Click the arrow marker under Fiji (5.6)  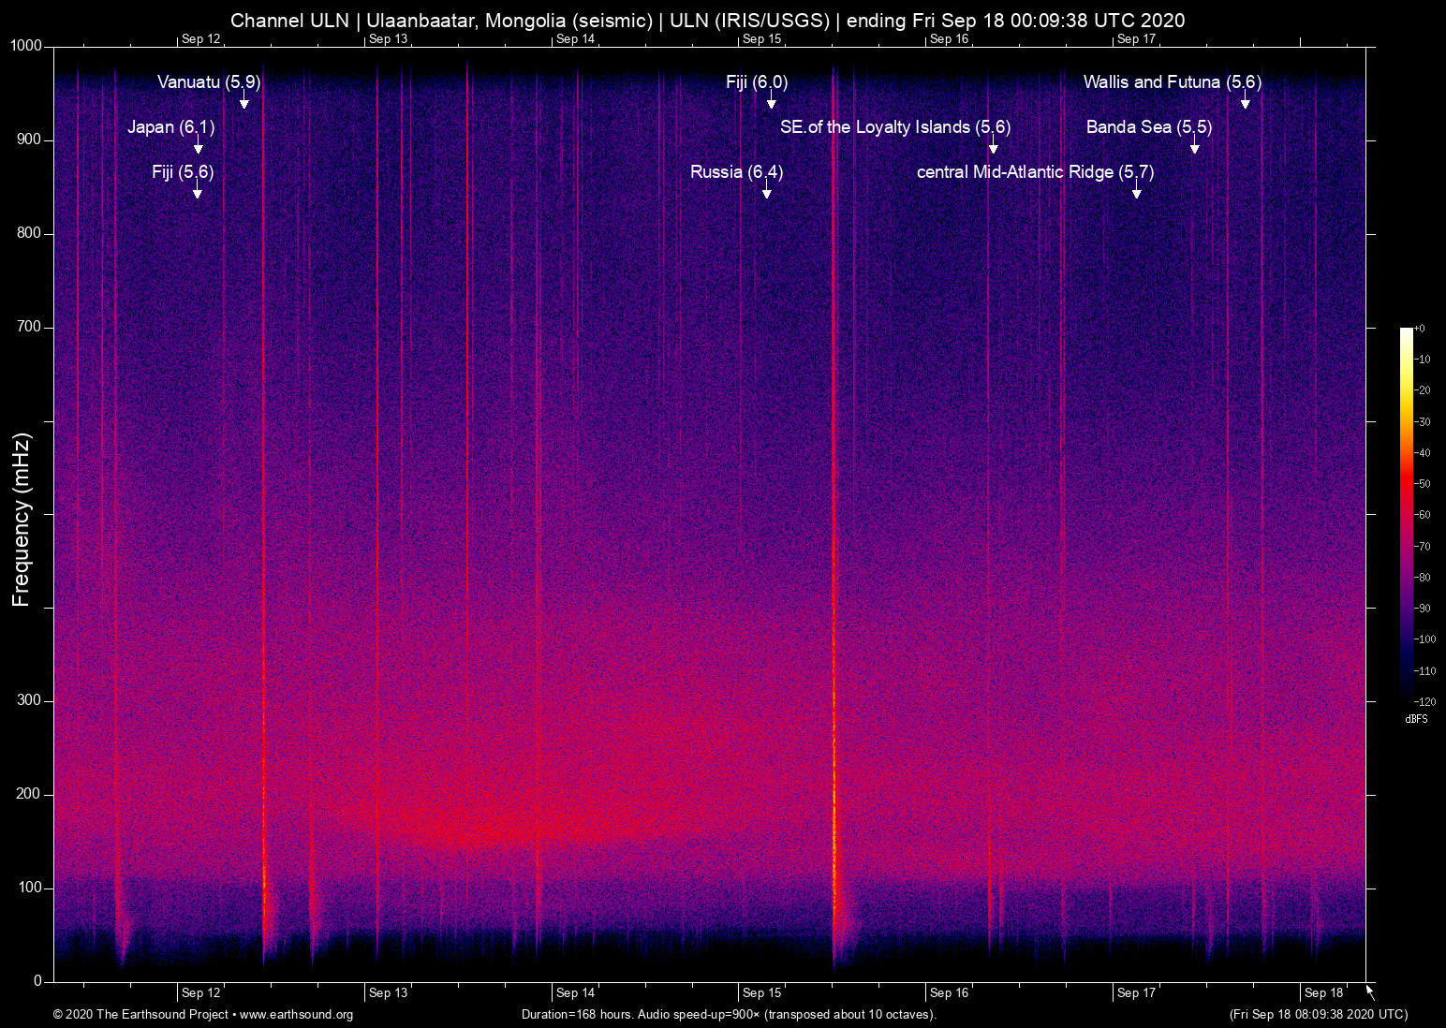coord(198,190)
